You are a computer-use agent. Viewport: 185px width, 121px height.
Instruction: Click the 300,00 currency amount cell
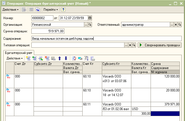tap(141, 114)
